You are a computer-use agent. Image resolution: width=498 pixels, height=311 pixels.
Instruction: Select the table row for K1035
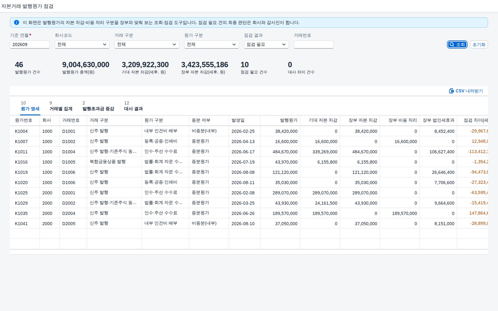point(249,213)
